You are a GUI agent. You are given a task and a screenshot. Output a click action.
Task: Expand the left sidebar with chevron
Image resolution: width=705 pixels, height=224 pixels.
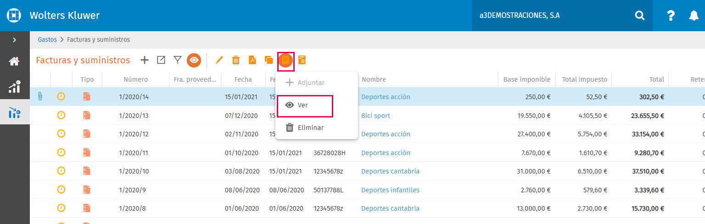[15, 40]
